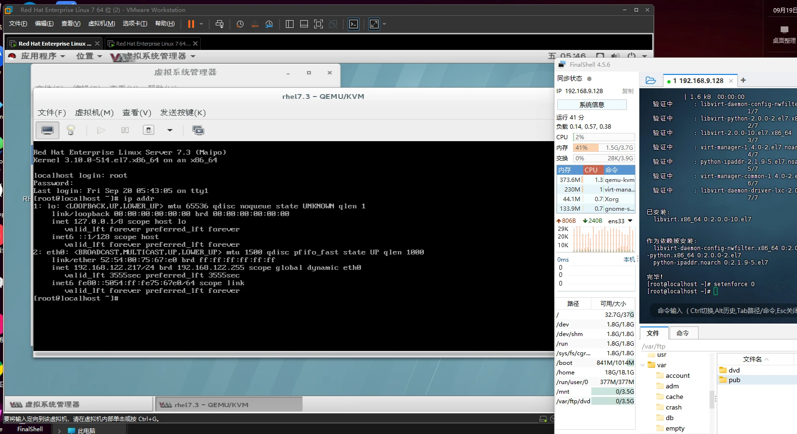Image resolution: width=797 pixels, height=434 pixels.
Task: Switch to the 文件 tab in FinalShell
Action: [654, 333]
